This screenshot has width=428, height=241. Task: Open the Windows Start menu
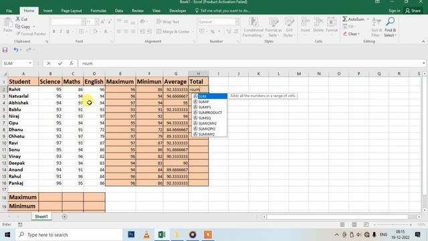[x=7, y=235]
